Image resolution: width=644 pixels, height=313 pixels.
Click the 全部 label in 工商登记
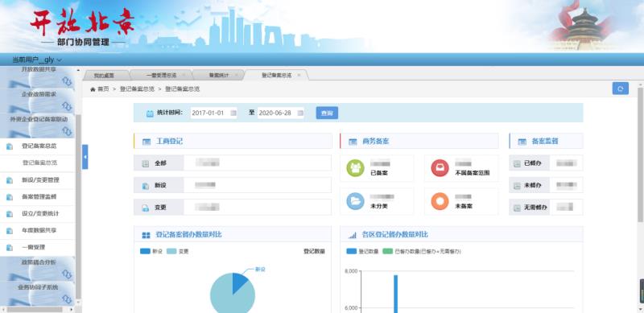pos(160,163)
